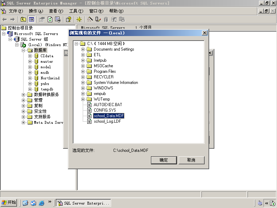Viewport: 277px width, 208px height.
Task: Select the wmpub folder
Action: (x=100, y=94)
